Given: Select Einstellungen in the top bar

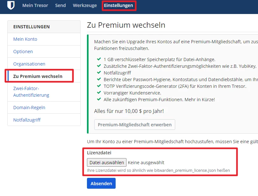Looking at the screenshot, I should (x=118, y=5).
